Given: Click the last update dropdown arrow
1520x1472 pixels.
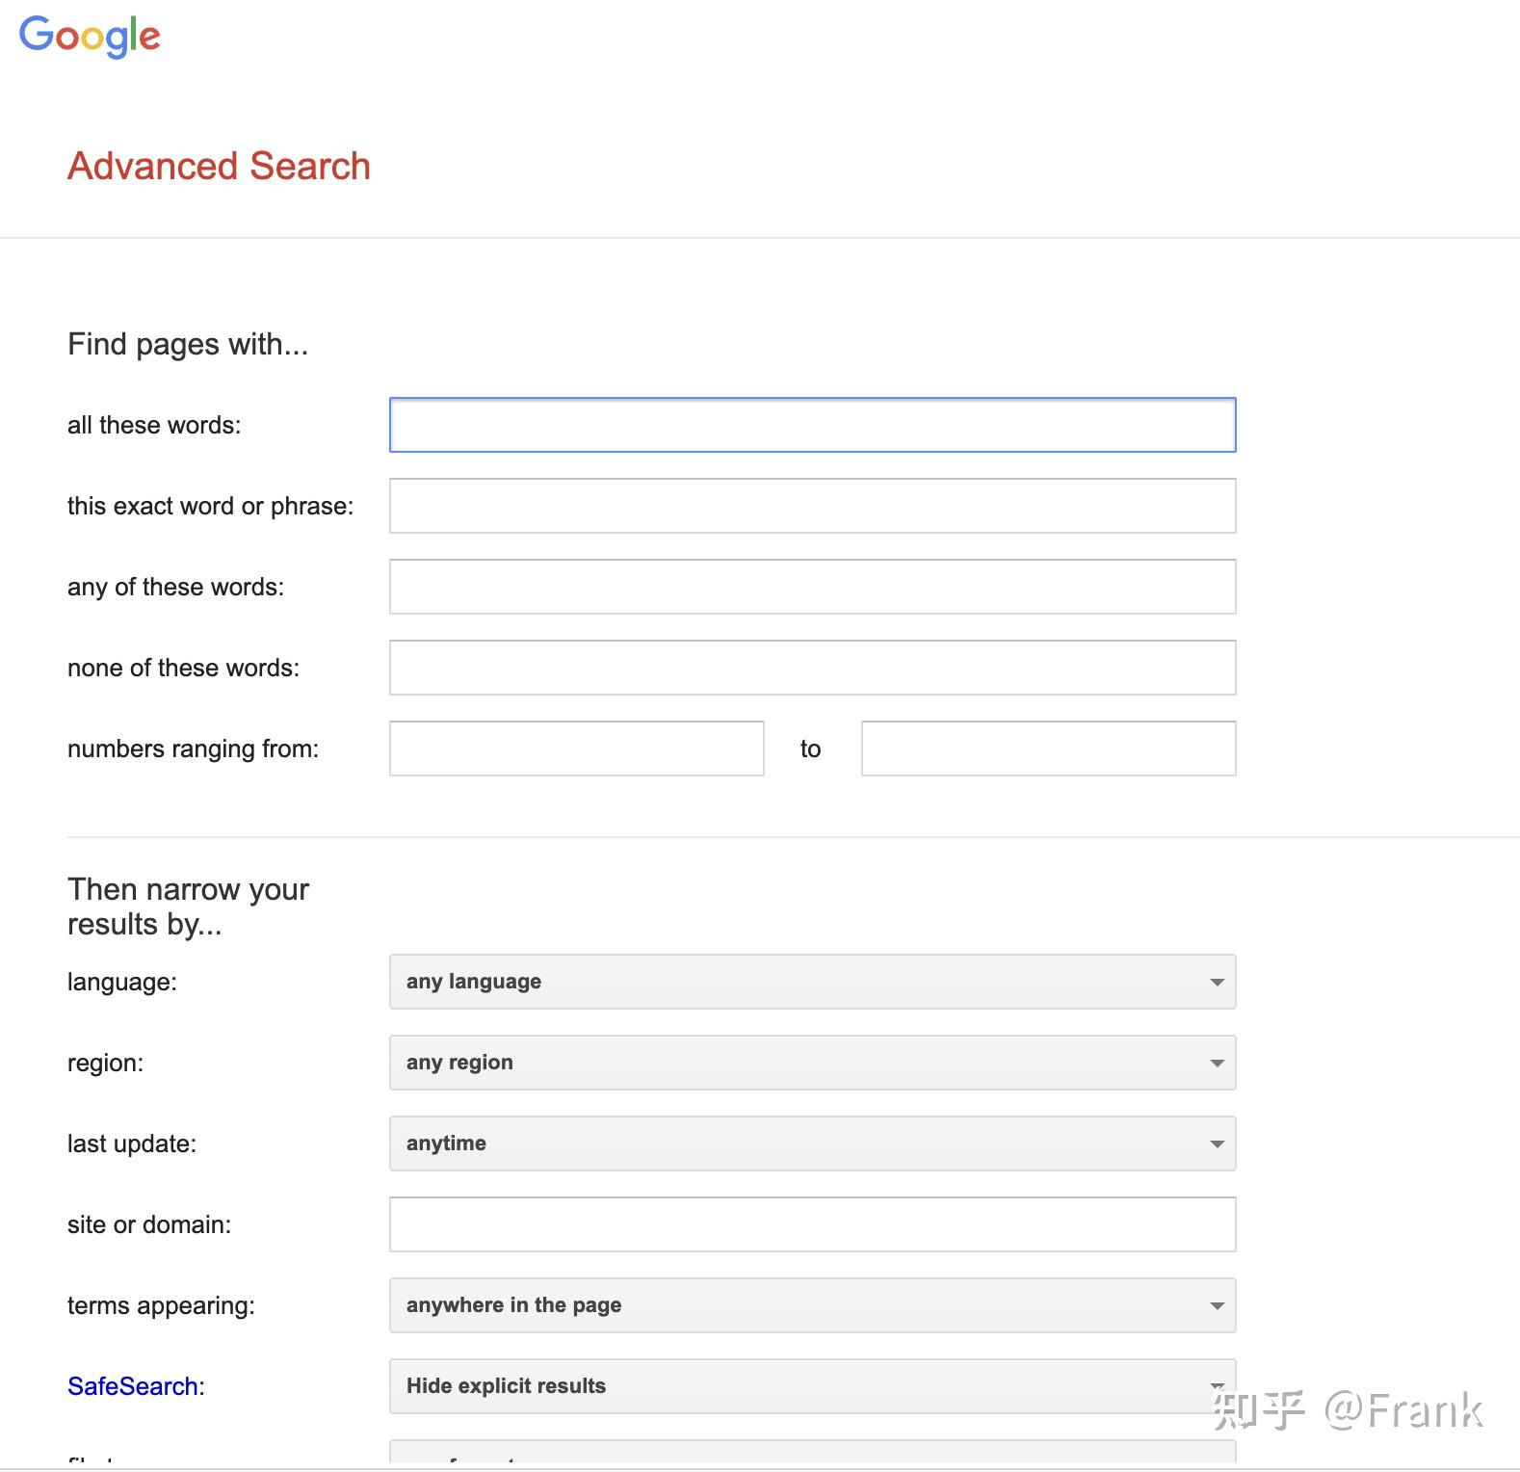Looking at the screenshot, I should (x=1217, y=1144).
